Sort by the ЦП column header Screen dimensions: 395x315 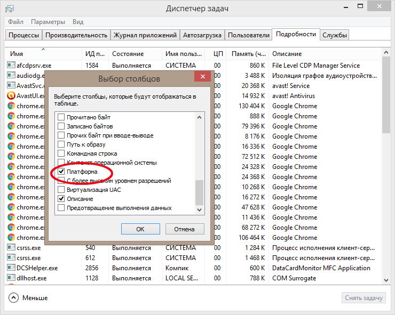point(216,54)
